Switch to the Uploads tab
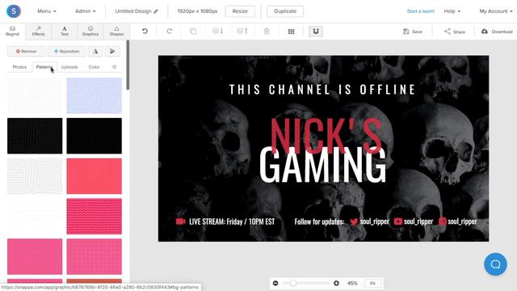 (69, 66)
